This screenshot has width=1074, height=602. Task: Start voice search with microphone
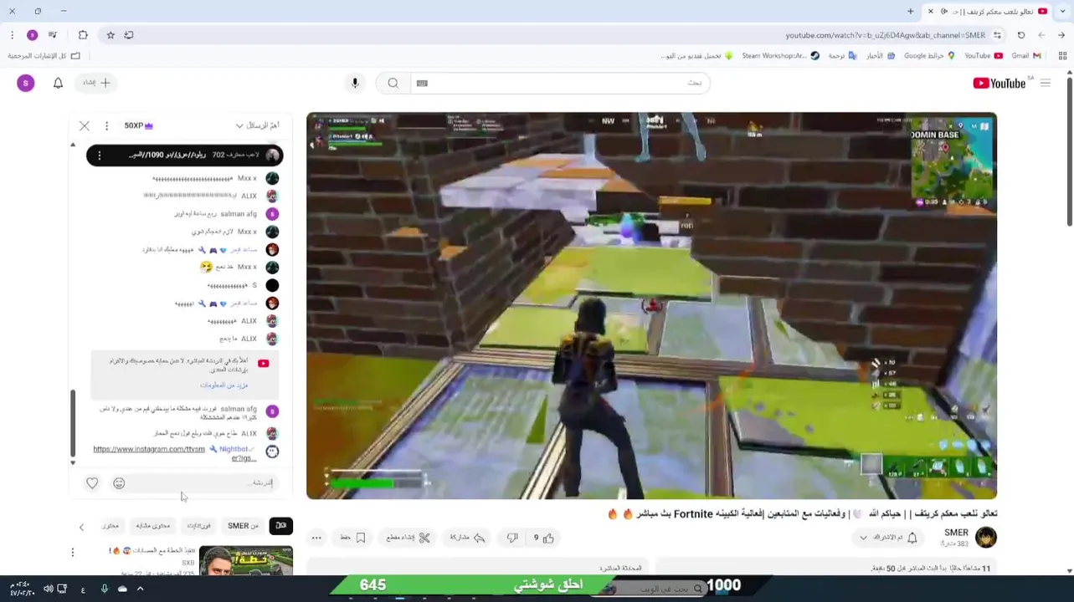pos(355,83)
